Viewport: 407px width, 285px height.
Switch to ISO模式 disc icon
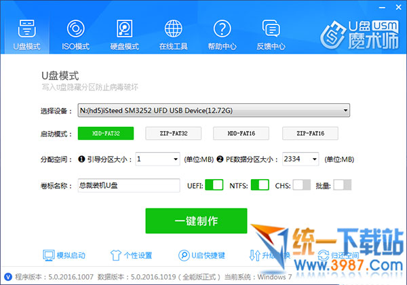(75, 28)
